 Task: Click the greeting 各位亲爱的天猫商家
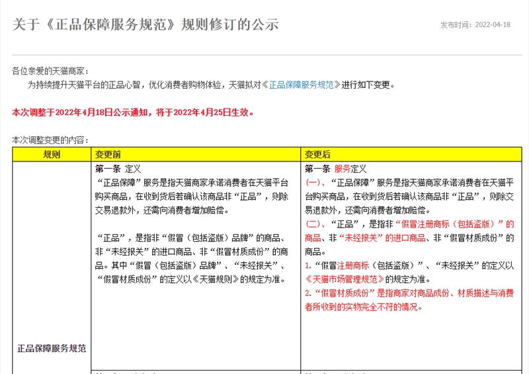50,71
